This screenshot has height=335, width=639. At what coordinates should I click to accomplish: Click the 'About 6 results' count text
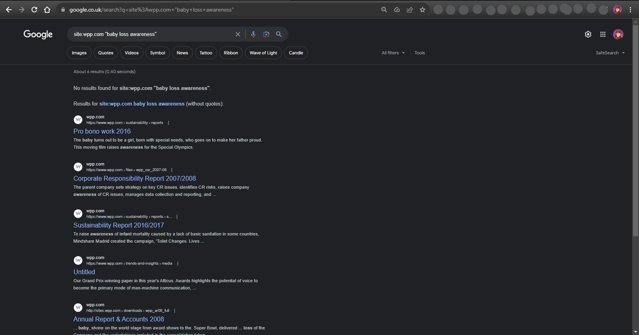coord(104,72)
